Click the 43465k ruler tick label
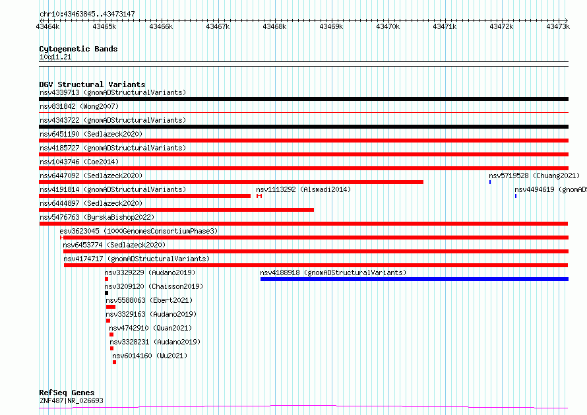 (x=104, y=26)
